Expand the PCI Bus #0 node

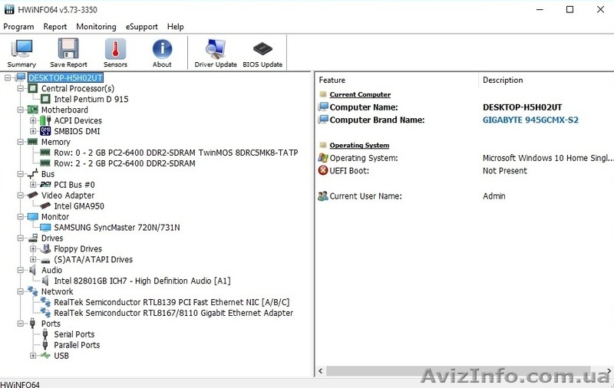[x=33, y=184]
